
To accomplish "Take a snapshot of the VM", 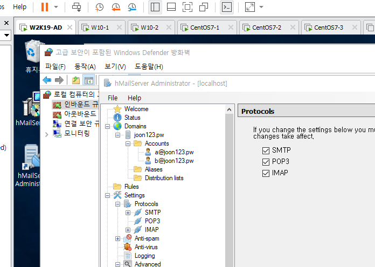I will point(99,7).
